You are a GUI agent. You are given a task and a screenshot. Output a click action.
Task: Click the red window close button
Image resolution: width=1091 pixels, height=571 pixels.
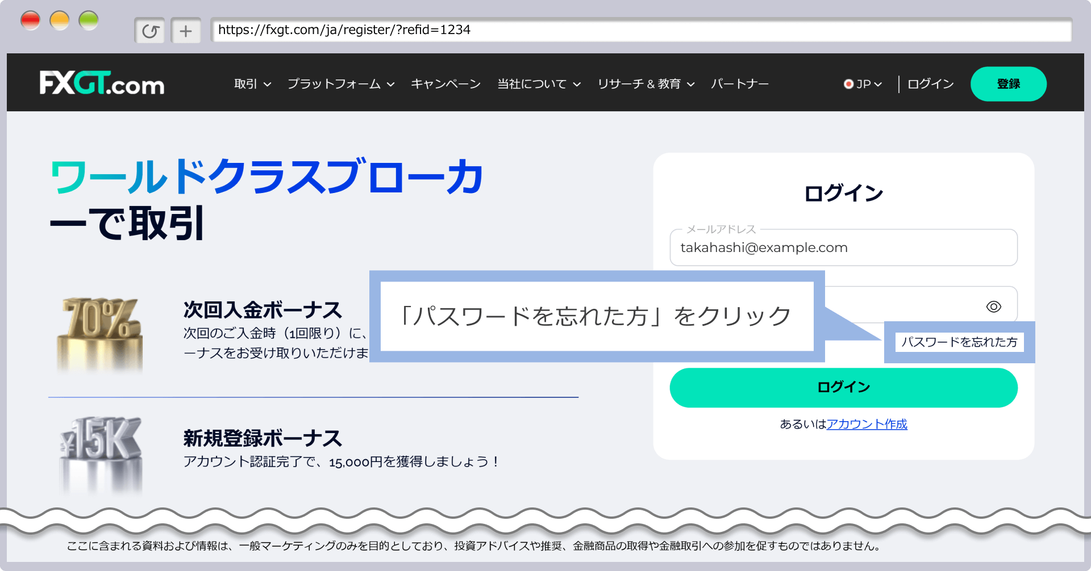click(x=31, y=21)
